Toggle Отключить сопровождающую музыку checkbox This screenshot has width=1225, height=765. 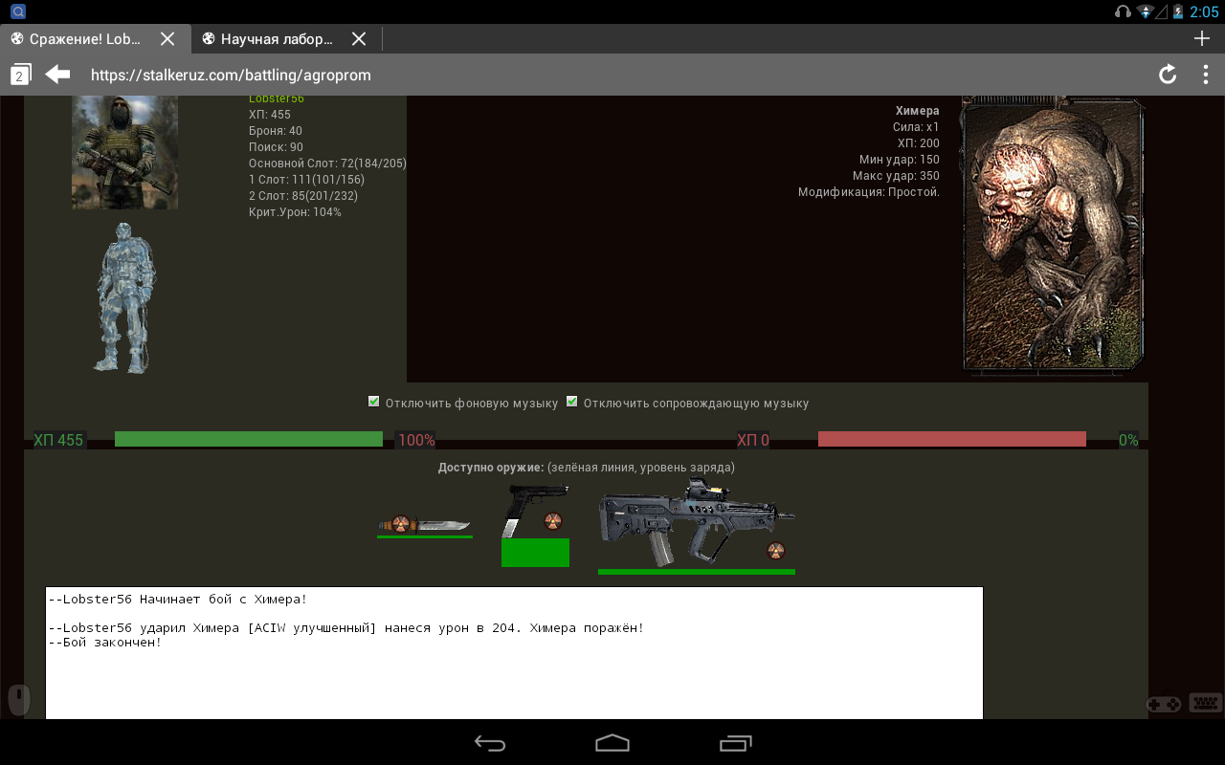[572, 402]
